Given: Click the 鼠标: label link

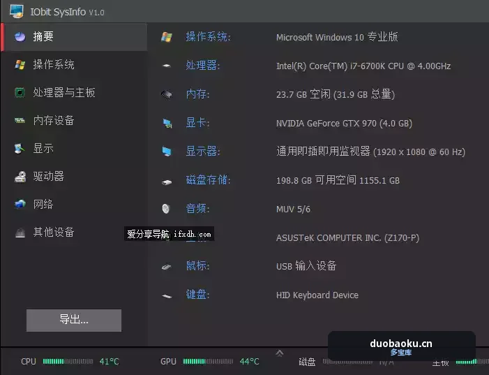Looking at the screenshot, I should coord(197,266).
